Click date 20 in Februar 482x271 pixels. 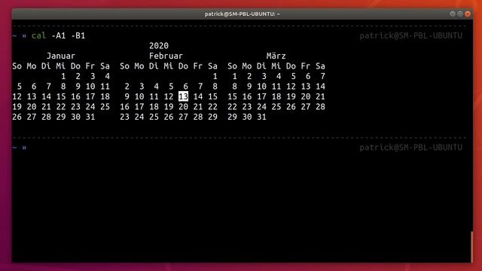183,107
